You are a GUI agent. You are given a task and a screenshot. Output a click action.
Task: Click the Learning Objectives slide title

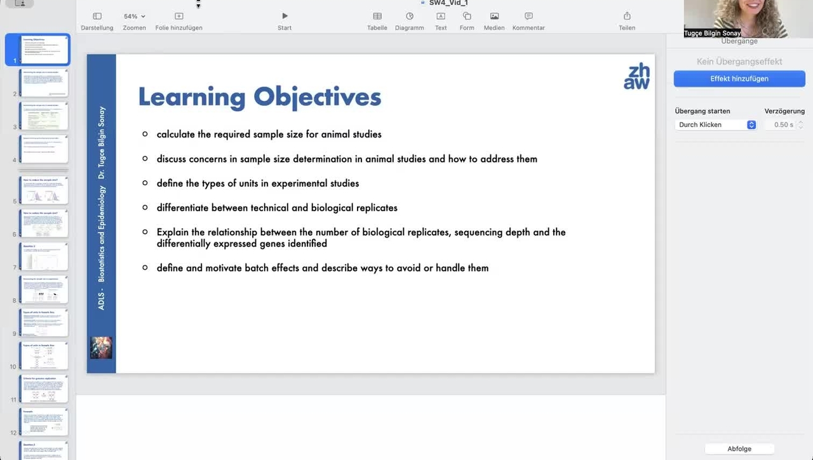pos(260,97)
